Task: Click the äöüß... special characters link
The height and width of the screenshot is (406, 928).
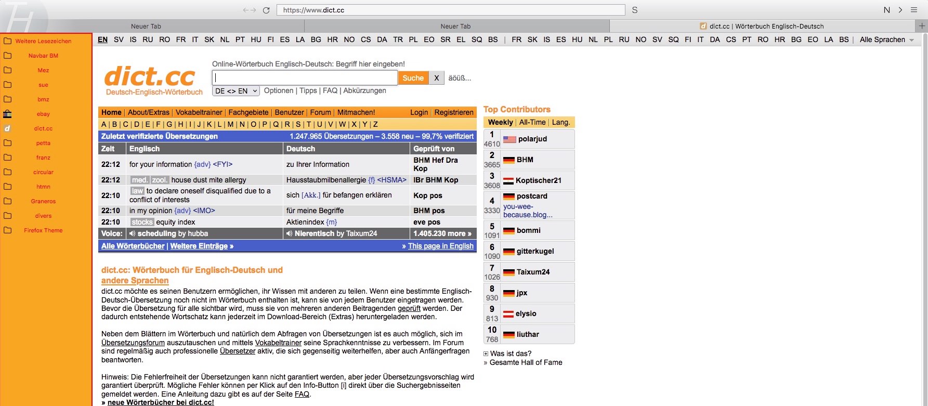Action: [460, 78]
